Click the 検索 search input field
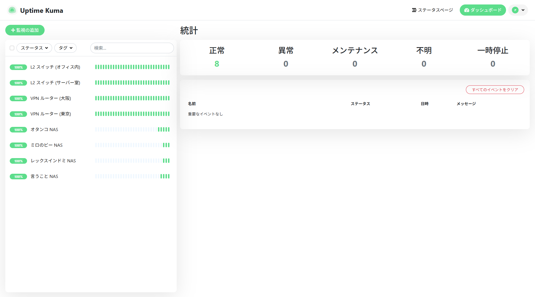The image size is (535, 297). pos(132,48)
